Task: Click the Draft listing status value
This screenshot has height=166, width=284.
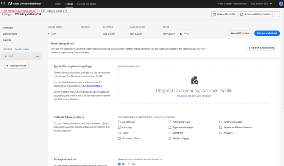Action: coord(54,34)
